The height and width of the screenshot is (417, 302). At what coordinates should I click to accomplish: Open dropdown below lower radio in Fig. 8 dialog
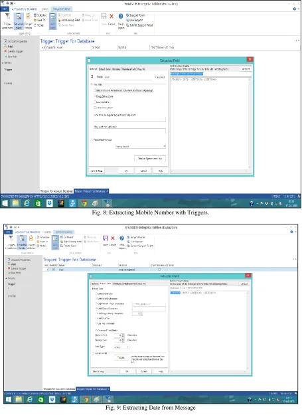point(141,147)
